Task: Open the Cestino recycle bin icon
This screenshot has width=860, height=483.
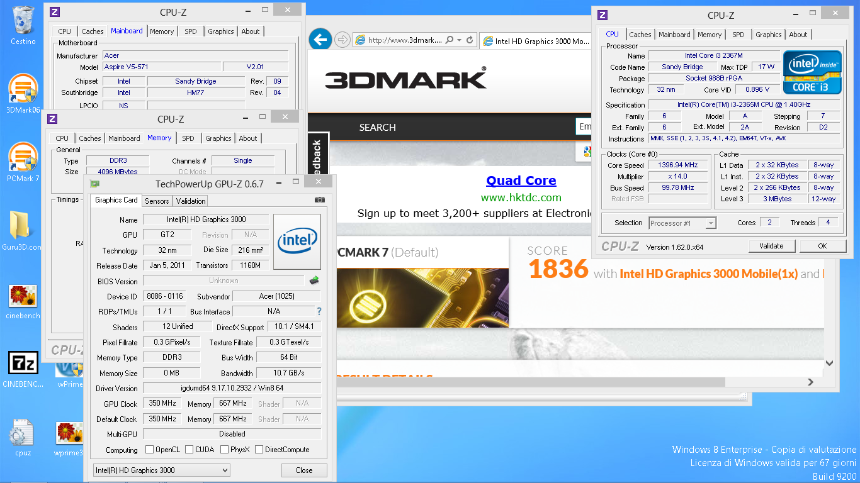Action: tap(23, 25)
